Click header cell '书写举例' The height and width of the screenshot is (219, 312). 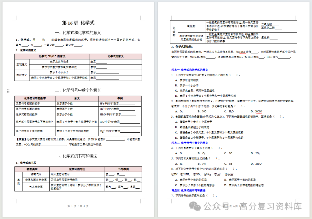(123, 169)
